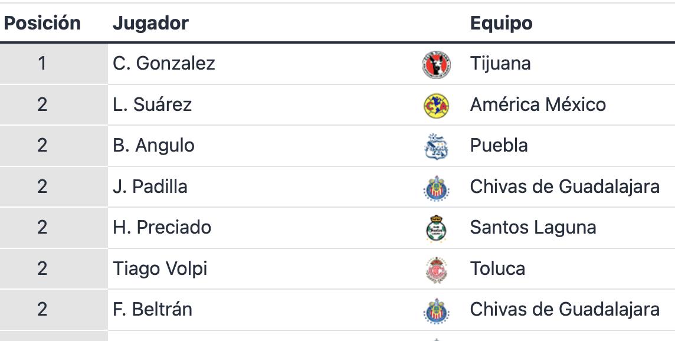Click the Puebla team crest

(437, 147)
